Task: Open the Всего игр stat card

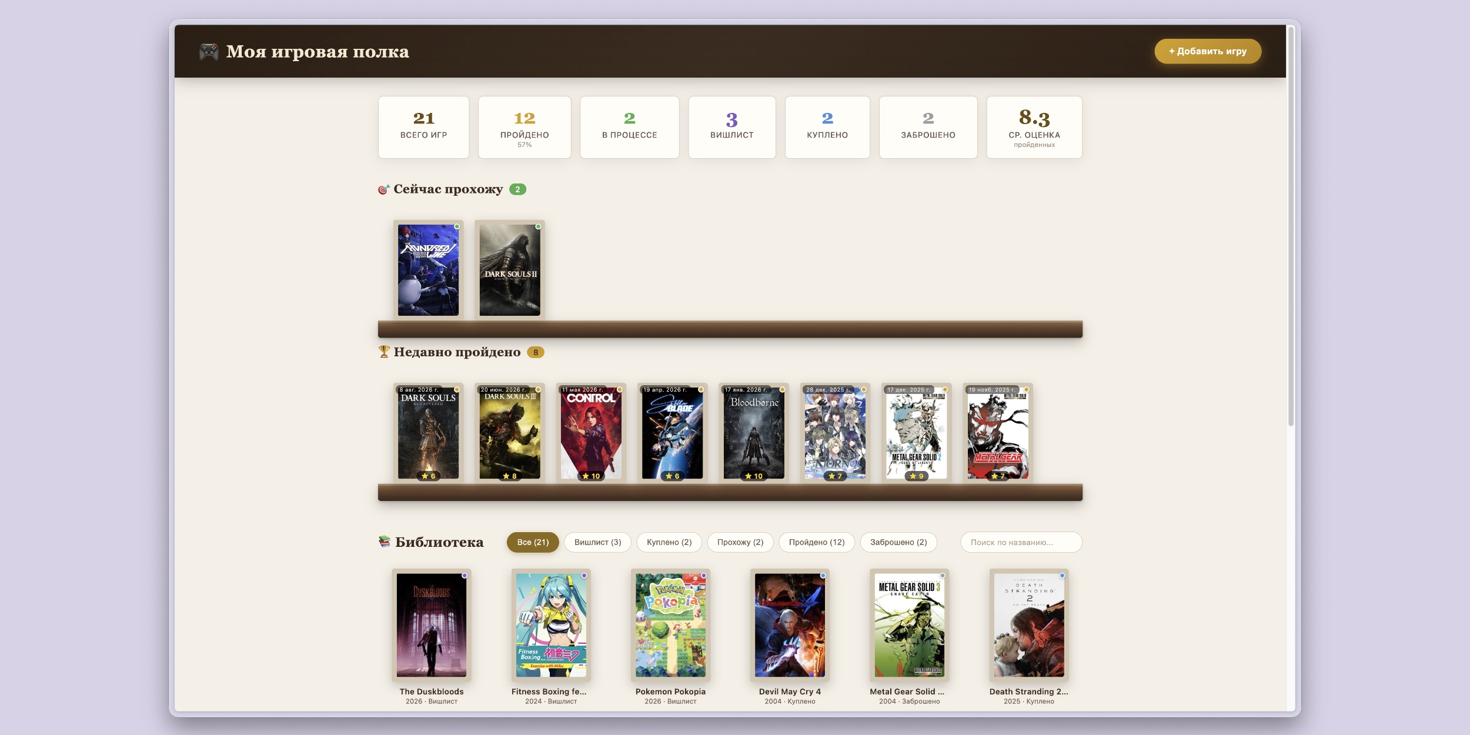Action: click(x=423, y=127)
